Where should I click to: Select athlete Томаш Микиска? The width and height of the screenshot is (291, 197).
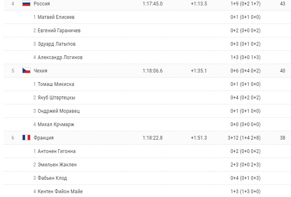(56, 84)
